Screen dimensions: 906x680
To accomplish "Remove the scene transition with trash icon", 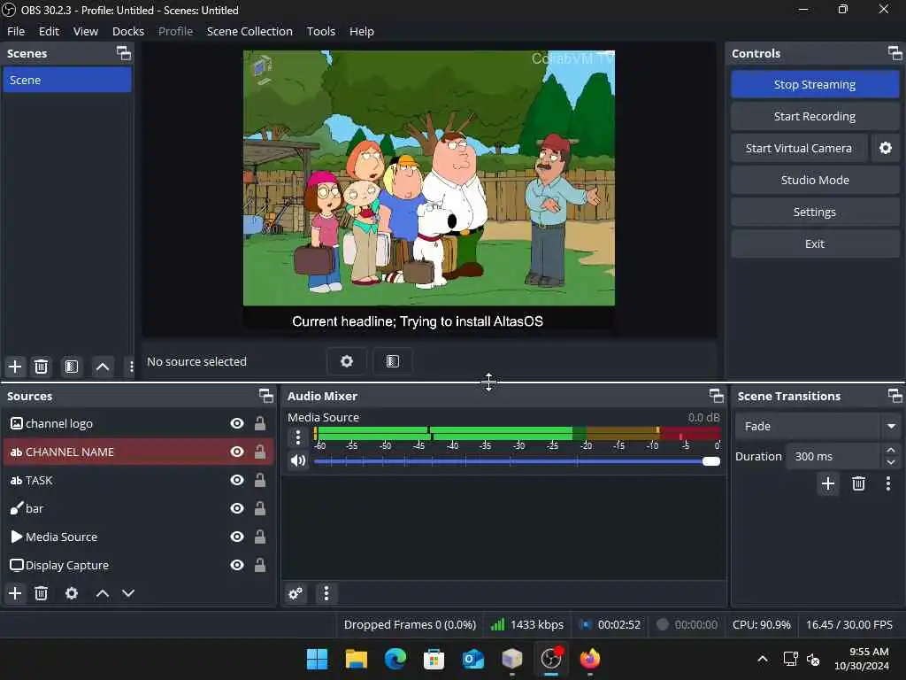I will [858, 483].
